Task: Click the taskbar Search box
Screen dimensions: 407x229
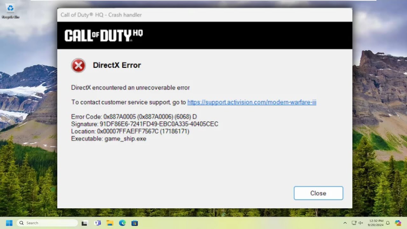Action: 47,223
